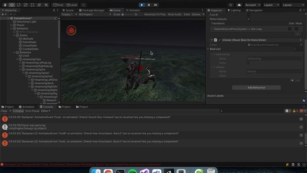The height and width of the screenshot is (173, 307).
Task: Click the Add Behaviour button
Action: (256, 87)
